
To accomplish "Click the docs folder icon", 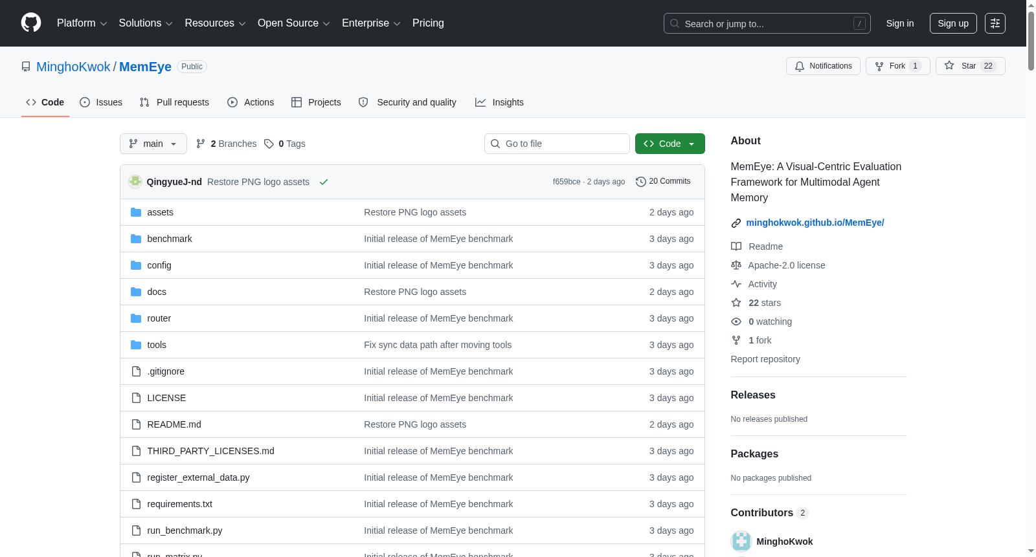I will pos(136,292).
